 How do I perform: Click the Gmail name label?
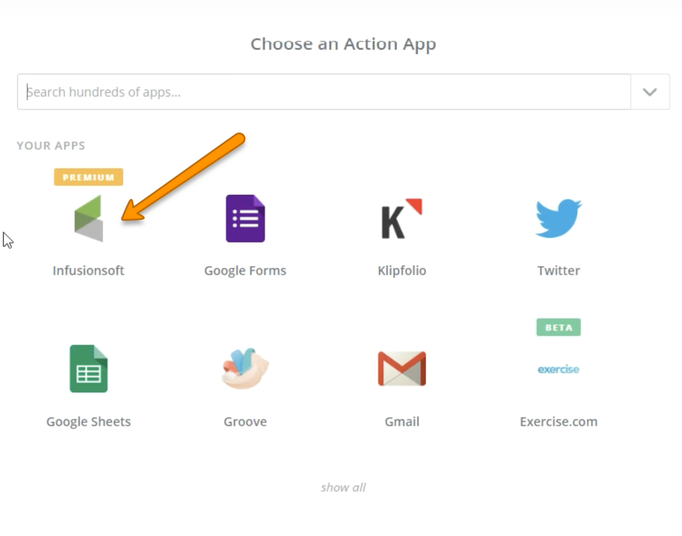point(402,422)
